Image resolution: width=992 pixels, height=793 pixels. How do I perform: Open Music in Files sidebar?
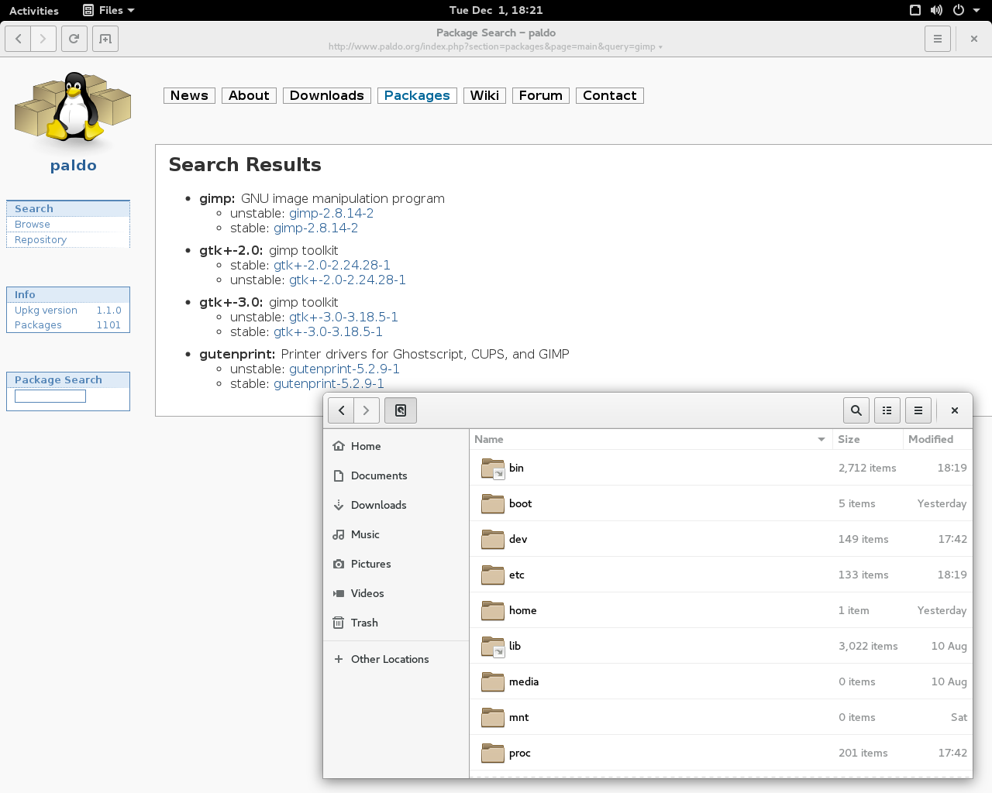(x=396, y=534)
